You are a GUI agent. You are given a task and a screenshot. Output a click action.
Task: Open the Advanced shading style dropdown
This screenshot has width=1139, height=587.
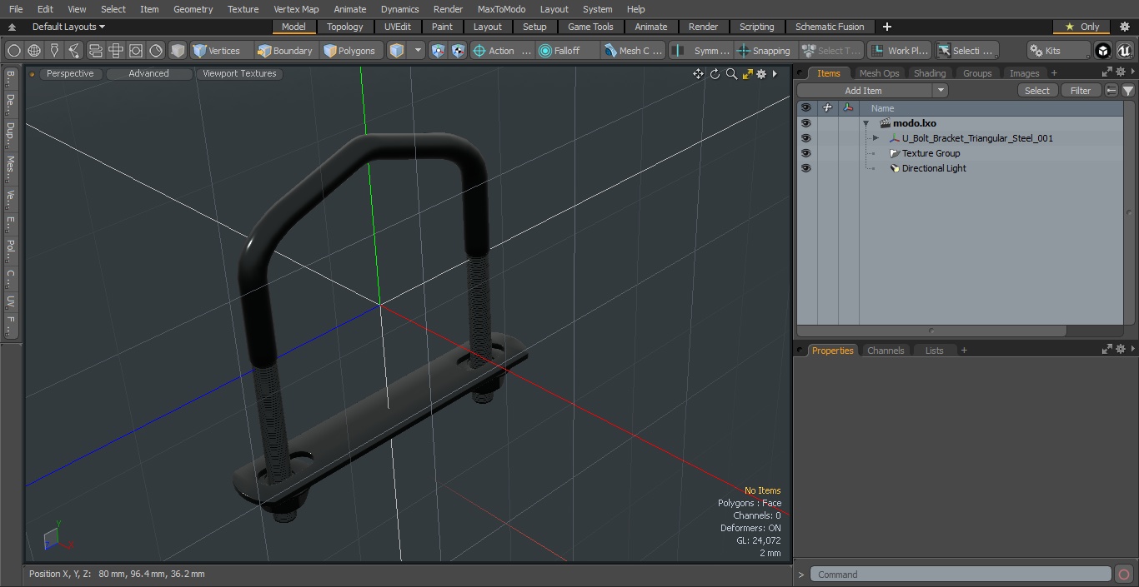tap(148, 74)
